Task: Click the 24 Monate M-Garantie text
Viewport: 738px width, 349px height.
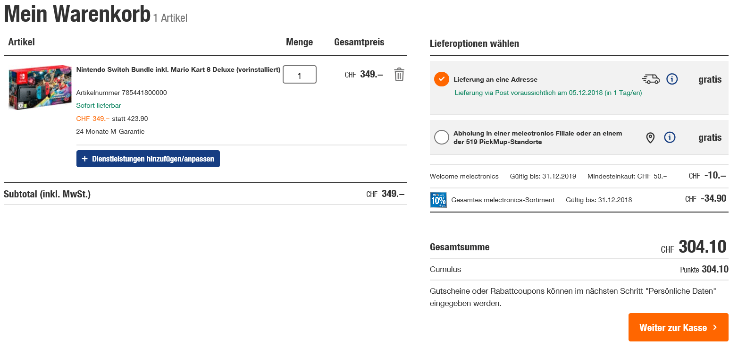Action: point(110,131)
